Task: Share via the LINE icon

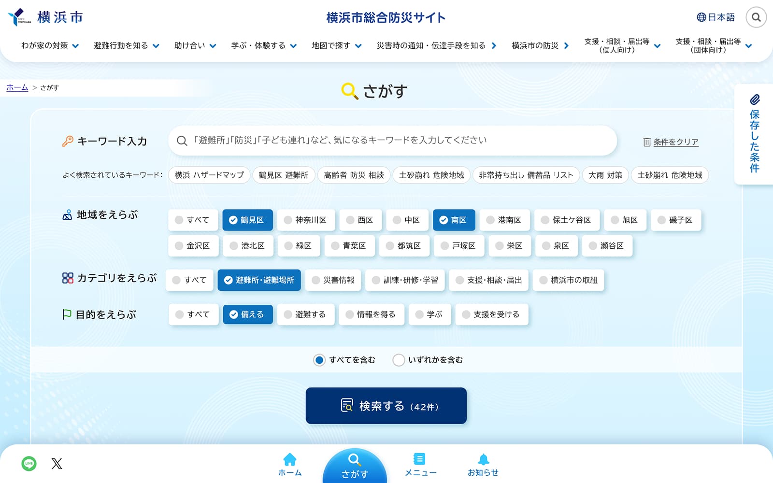Action: point(29,464)
